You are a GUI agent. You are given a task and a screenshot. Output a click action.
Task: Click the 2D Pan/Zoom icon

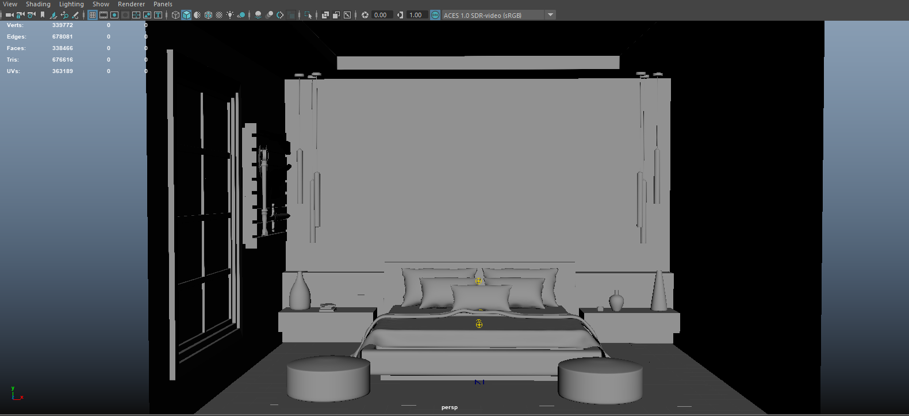click(x=64, y=15)
